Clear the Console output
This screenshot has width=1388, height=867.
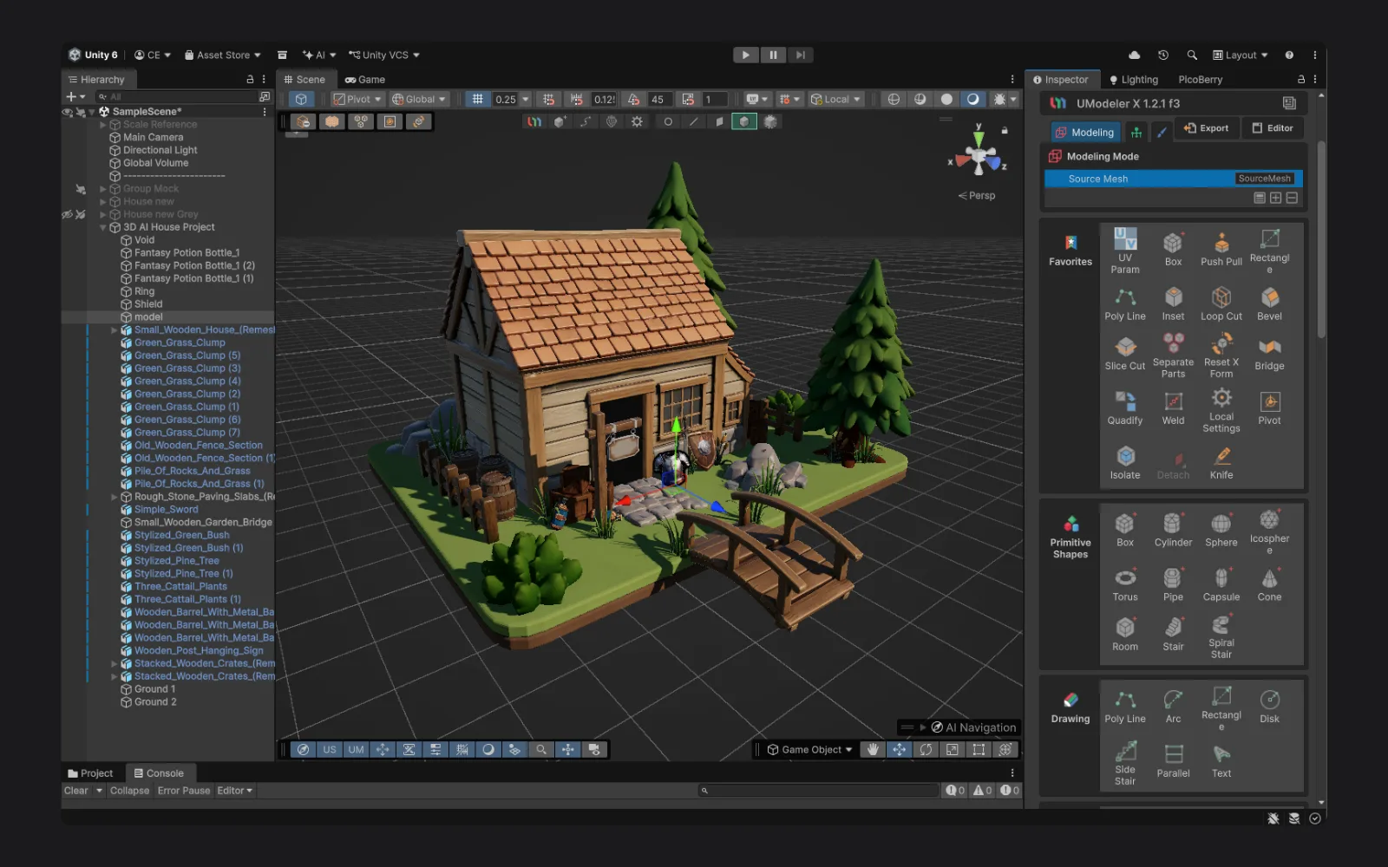pos(76,791)
